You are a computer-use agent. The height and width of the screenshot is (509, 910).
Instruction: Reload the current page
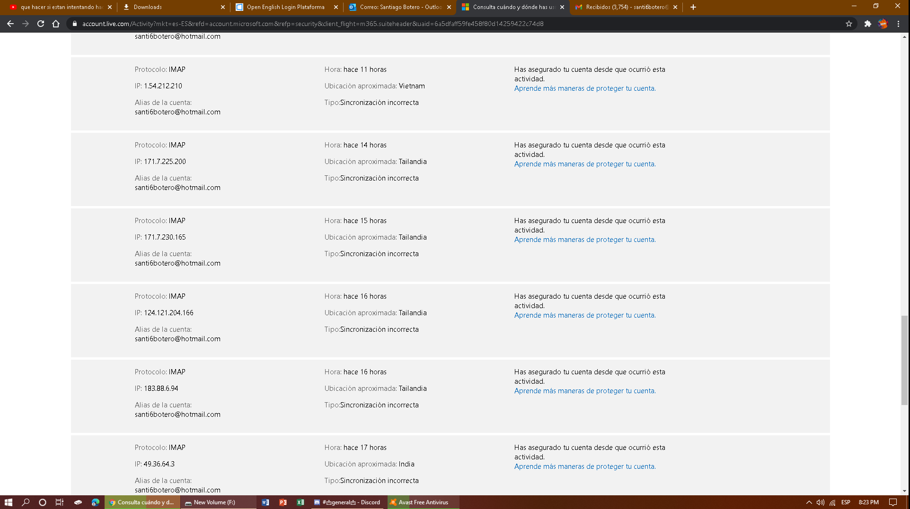[41, 24]
